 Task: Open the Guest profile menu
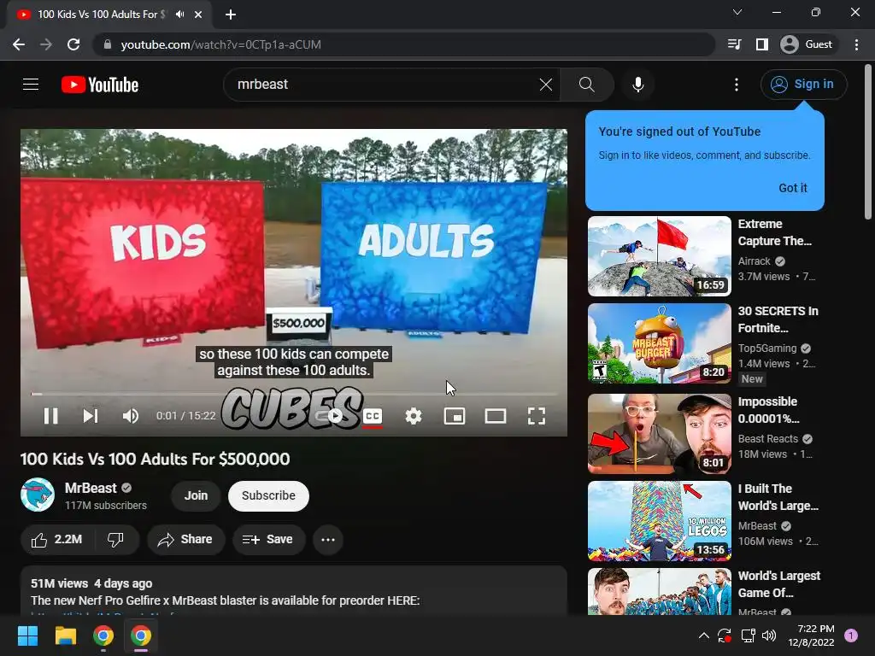click(807, 44)
